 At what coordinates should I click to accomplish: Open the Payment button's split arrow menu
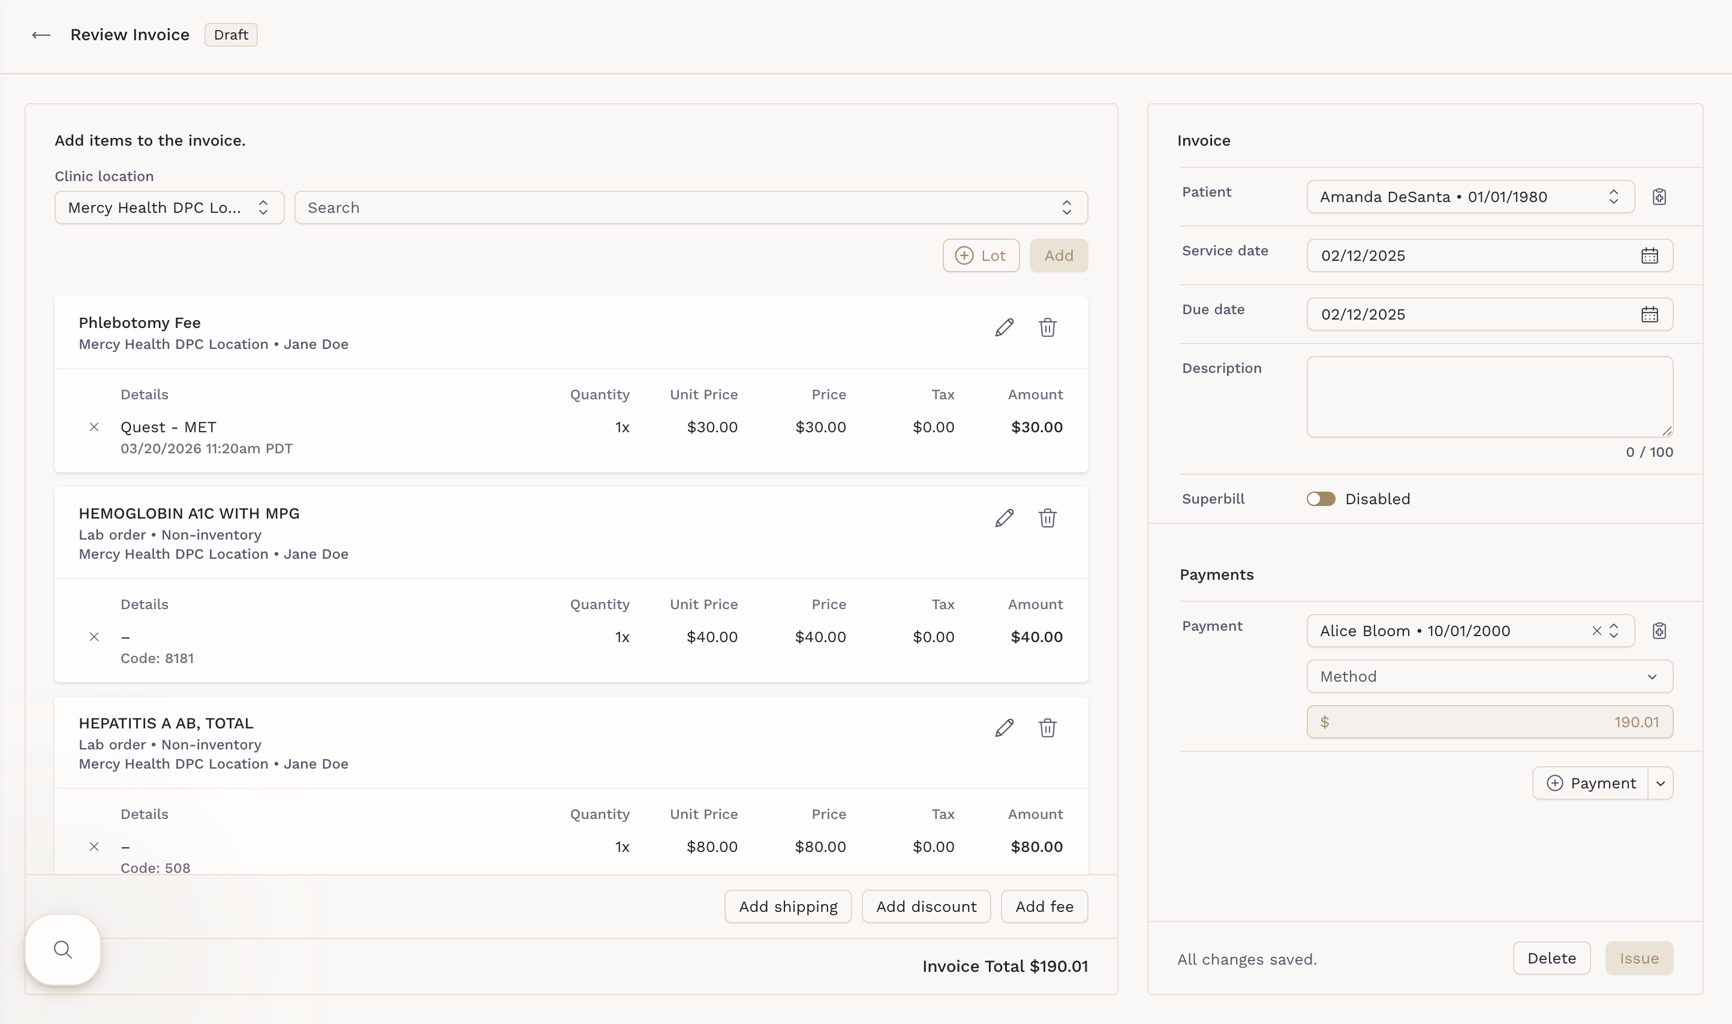click(1660, 783)
